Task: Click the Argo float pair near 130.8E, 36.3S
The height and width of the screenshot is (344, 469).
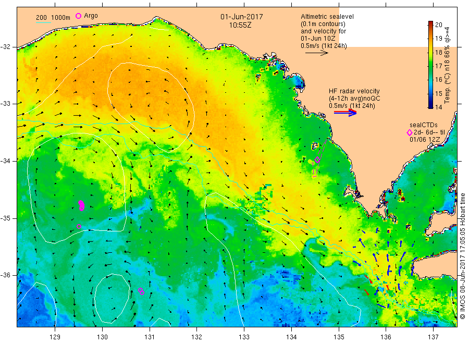Action: [x=141, y=291]
